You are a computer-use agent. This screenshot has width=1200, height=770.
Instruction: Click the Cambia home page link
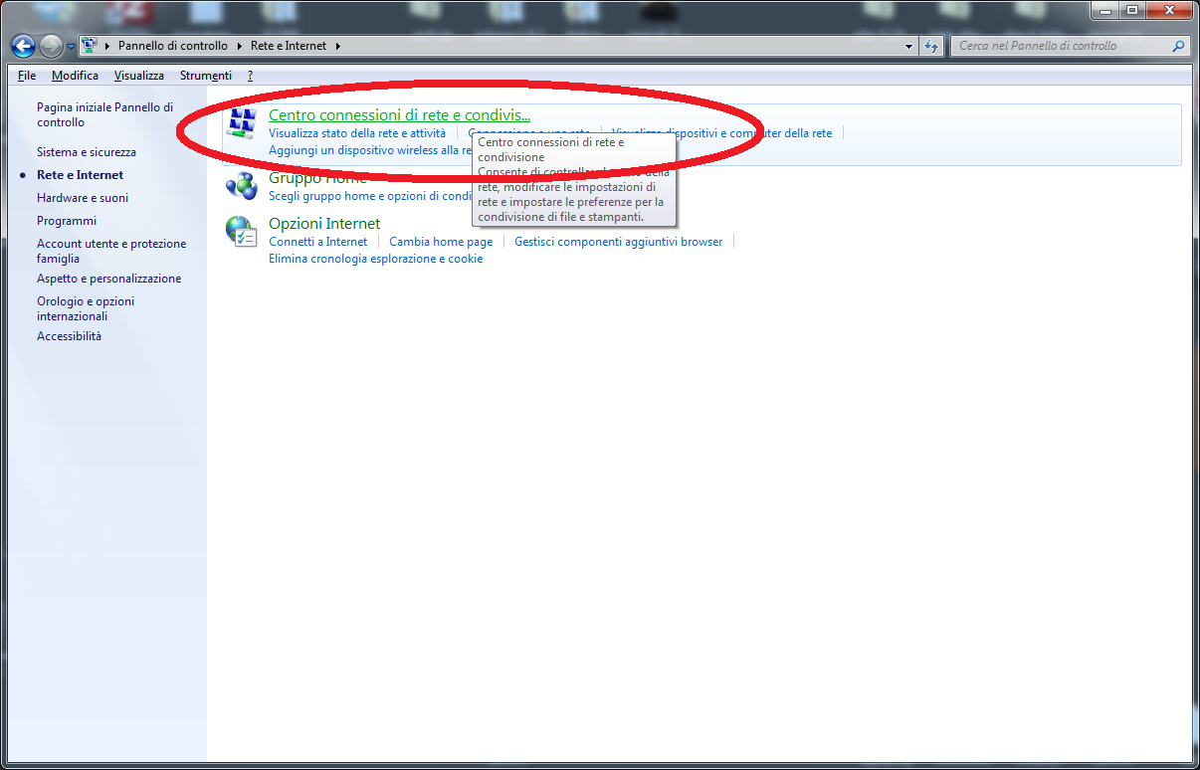tap(441, 242)
